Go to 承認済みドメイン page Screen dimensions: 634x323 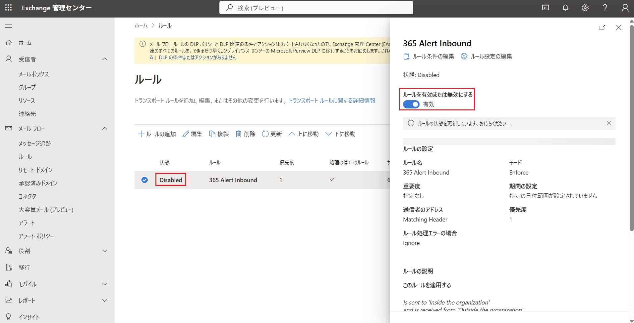38,183
